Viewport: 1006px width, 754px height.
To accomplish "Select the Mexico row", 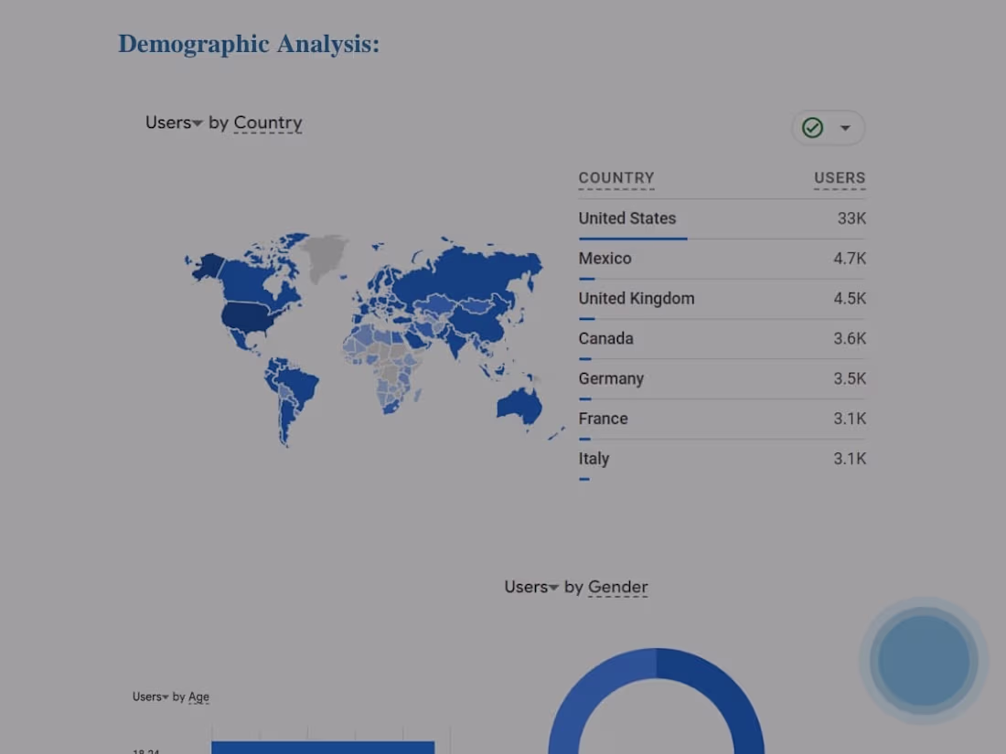I will (722, 259).
